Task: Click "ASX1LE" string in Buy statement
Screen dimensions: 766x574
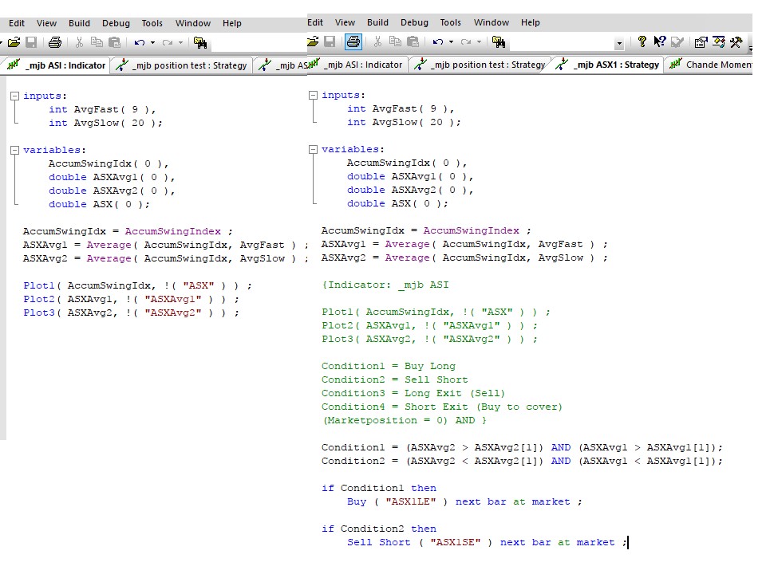Action: coord(411,501)
